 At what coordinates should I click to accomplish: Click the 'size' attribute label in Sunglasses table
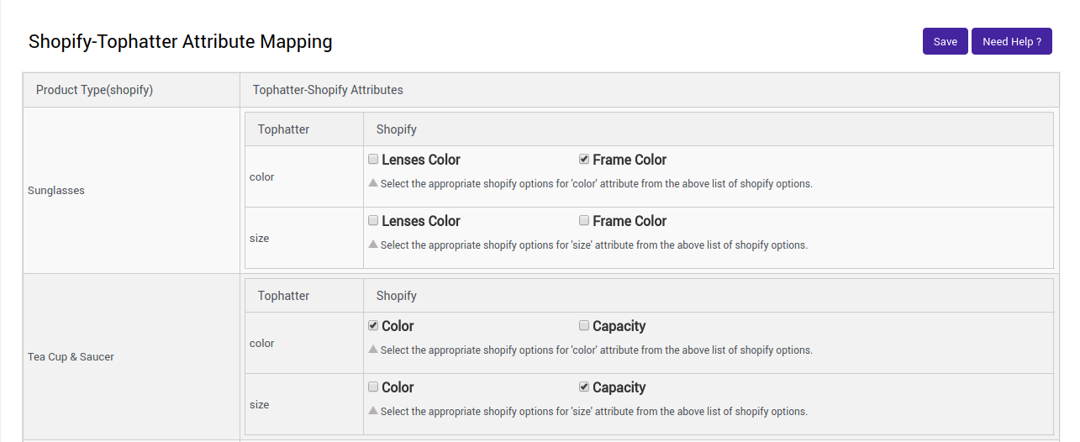[x=260, y=239]
